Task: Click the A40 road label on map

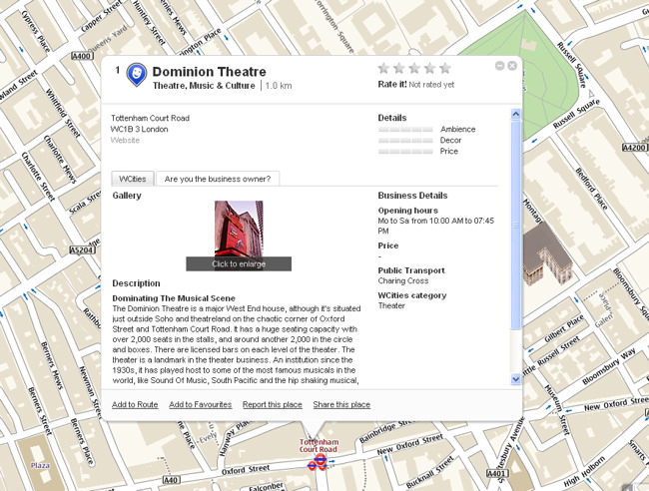Action: [171, 480]
